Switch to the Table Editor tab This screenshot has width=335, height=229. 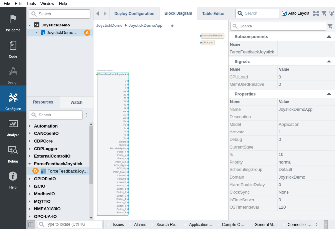coord(213,14)
